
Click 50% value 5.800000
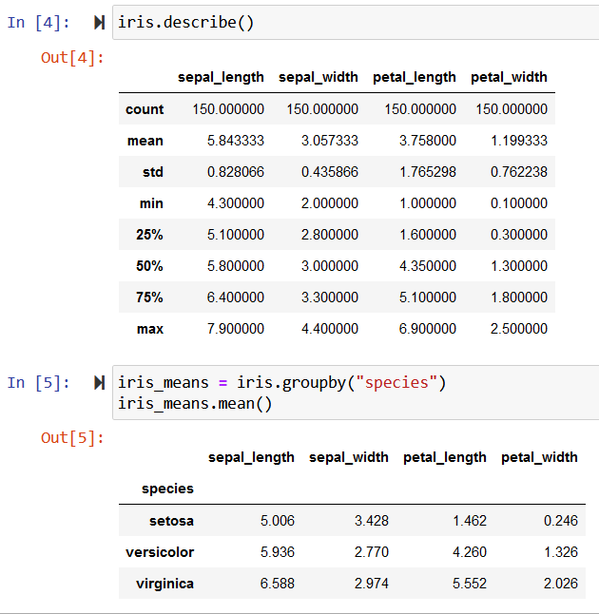pos(236,266)
